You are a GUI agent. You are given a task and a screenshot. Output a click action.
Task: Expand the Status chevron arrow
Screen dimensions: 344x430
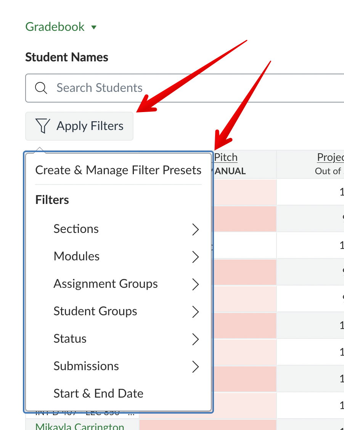tap(195, 339)
